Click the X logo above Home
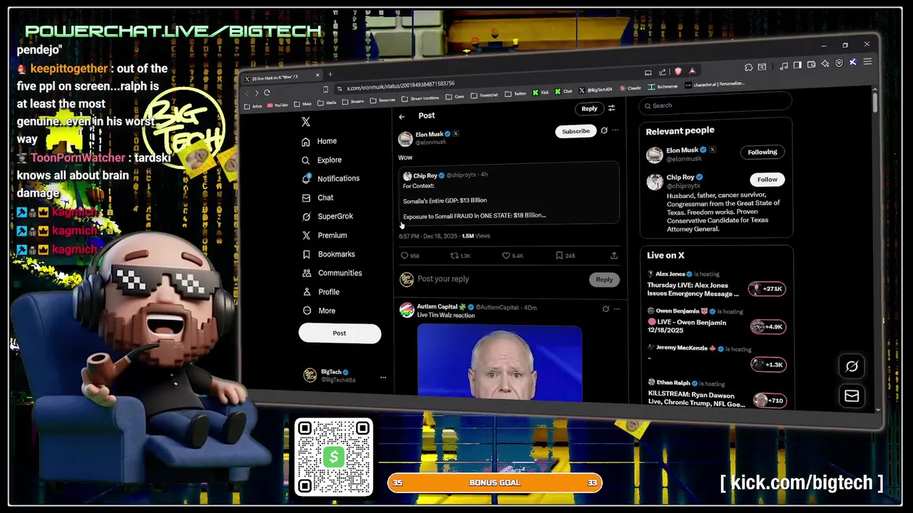The width and height of the screenshot is (913, 513). pos(306,122)
